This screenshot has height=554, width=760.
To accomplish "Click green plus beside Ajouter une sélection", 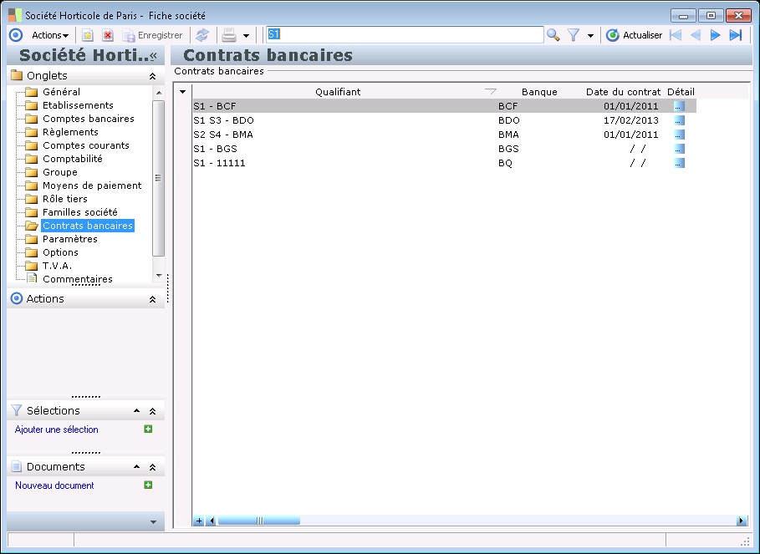I will 148,429.
